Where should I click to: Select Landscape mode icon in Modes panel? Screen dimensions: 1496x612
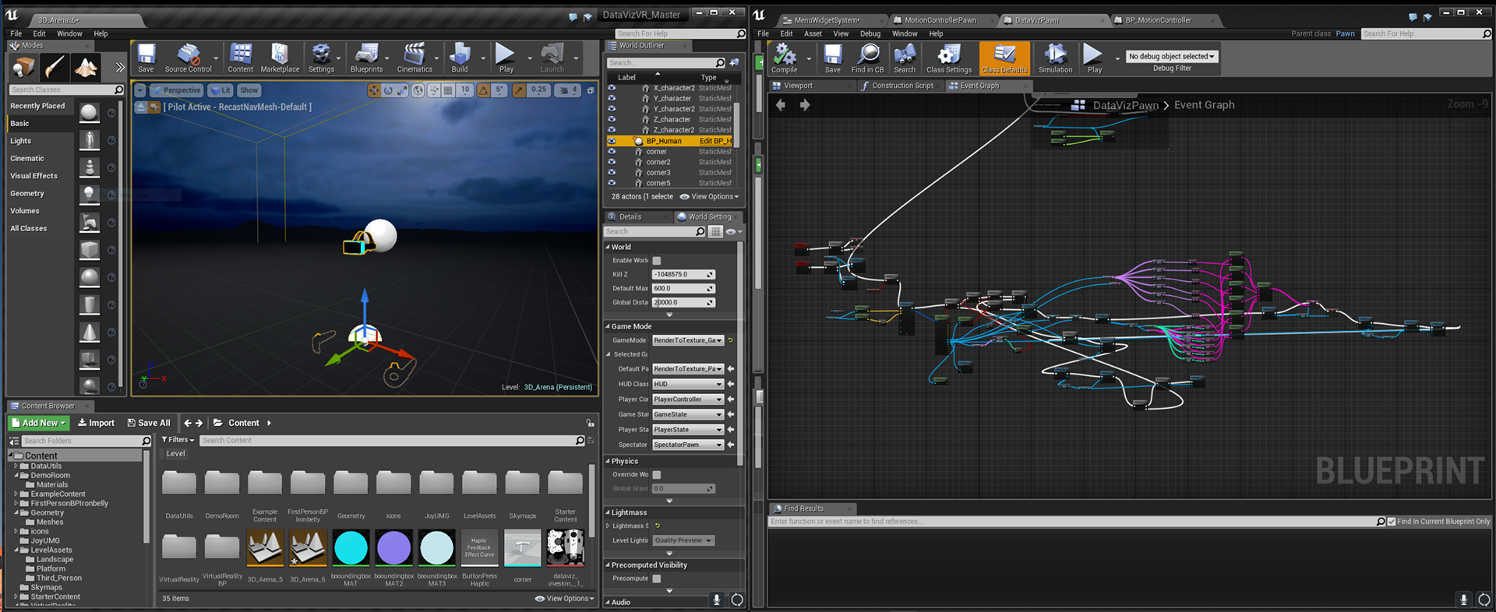coord(86,68)
